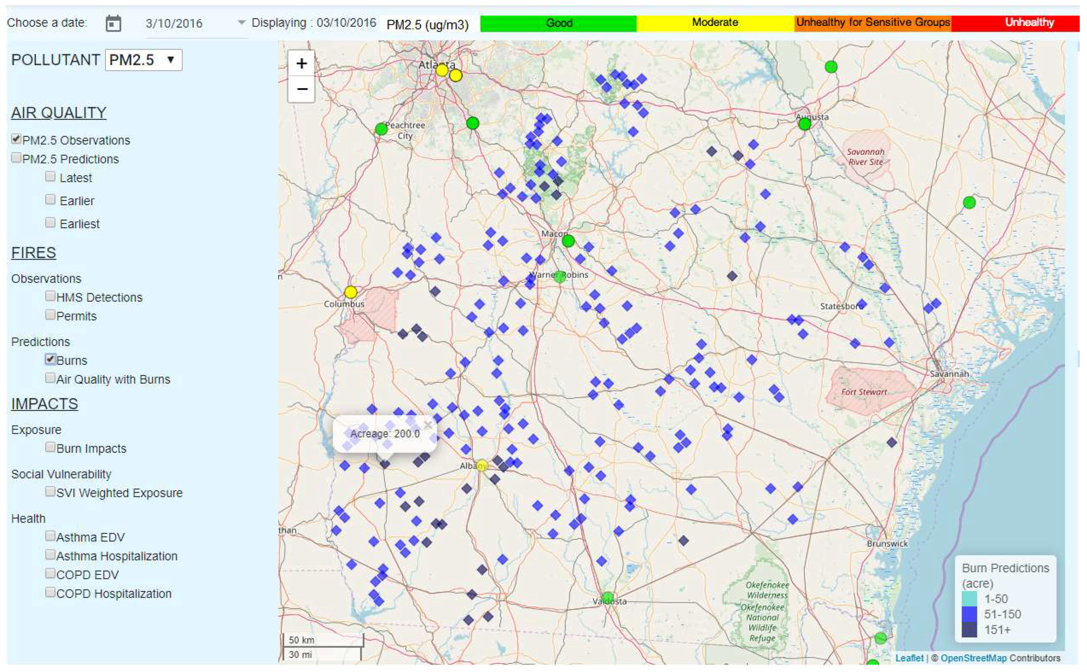The height and width of the screenshot is (672, 1087).
Task: Click the POLLUTANT label
Action: click(x=55, y=59)
